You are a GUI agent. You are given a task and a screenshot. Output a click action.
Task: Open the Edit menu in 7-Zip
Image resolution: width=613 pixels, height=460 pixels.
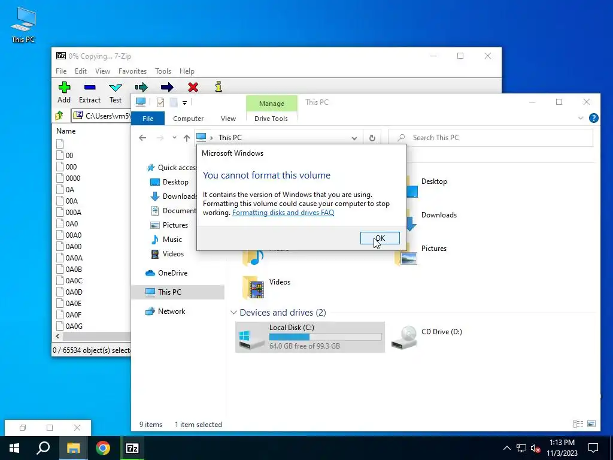81,71
